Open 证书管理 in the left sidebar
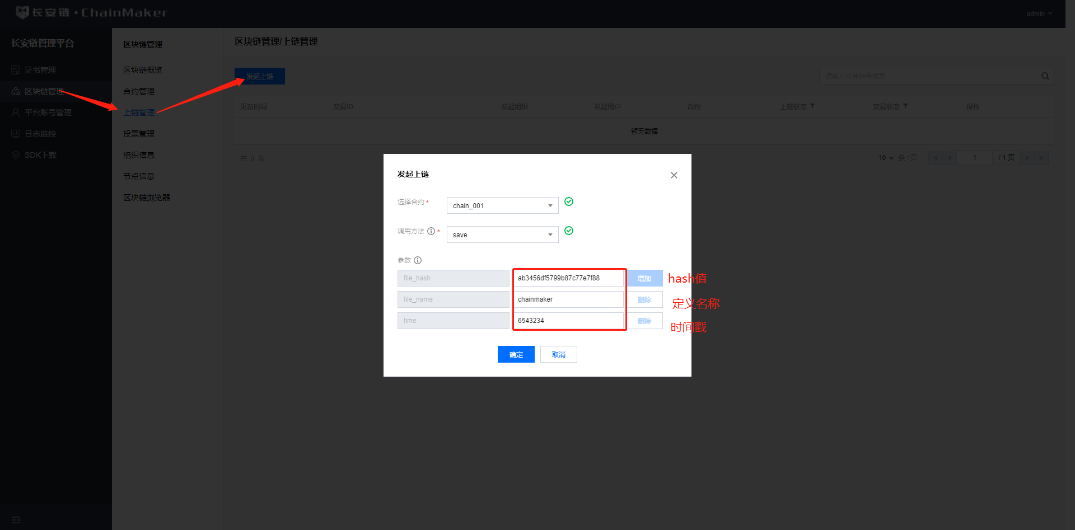This screenshot has width=1075, height=530. 40,70
